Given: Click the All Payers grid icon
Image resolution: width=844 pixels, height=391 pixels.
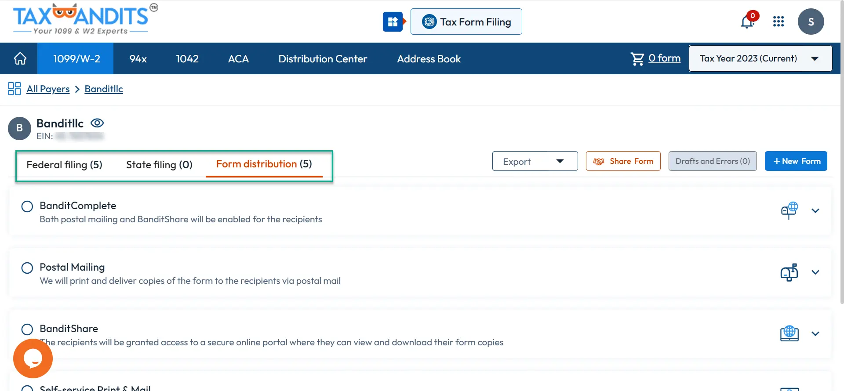Looking at the screenshot, I should pyautogui.click(x=15, y=89).
